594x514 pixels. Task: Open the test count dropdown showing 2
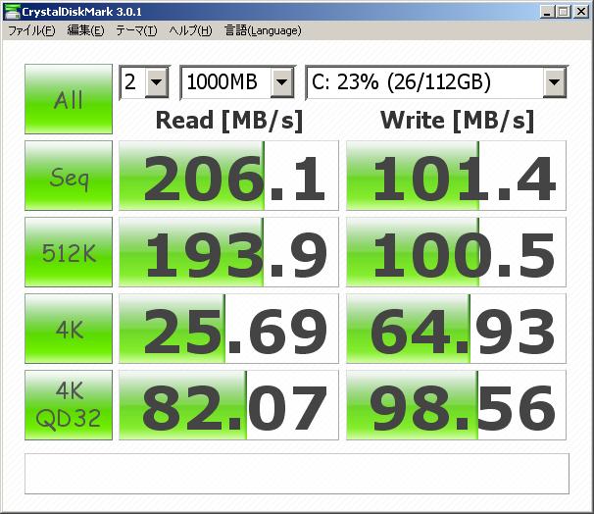pyautogui.click(x=144, y=82)
